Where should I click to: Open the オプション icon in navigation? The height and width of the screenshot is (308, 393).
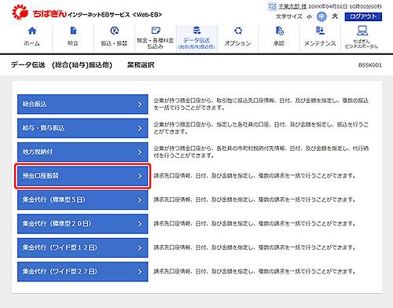coord(238,31)
